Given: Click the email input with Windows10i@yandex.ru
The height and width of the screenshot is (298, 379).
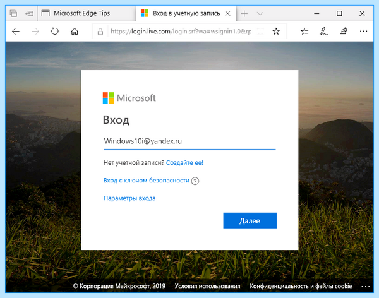Looking at the screenshot, I should (189, 141).
